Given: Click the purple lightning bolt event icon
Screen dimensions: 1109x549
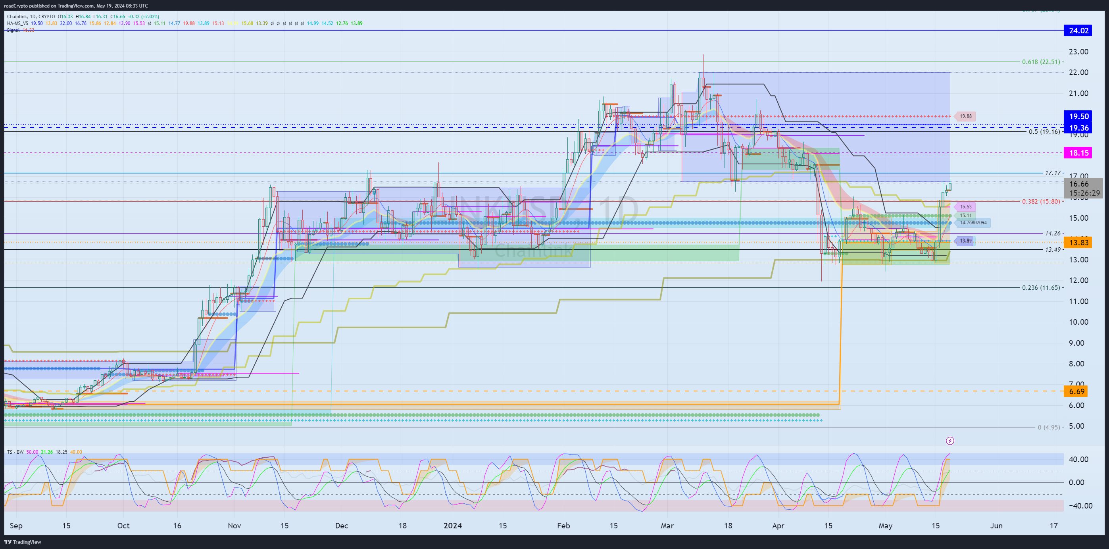Looking at the screenshot, I should (950, 441).
